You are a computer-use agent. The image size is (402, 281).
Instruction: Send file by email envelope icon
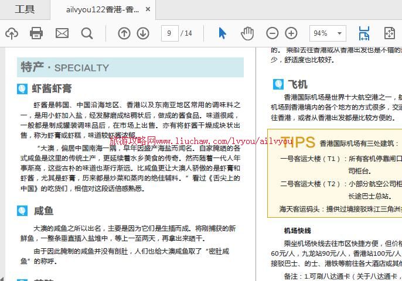point(62,33)
